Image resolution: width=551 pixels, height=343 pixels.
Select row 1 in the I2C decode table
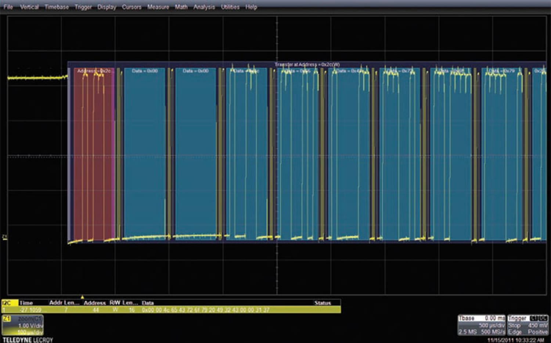[147, 310]
